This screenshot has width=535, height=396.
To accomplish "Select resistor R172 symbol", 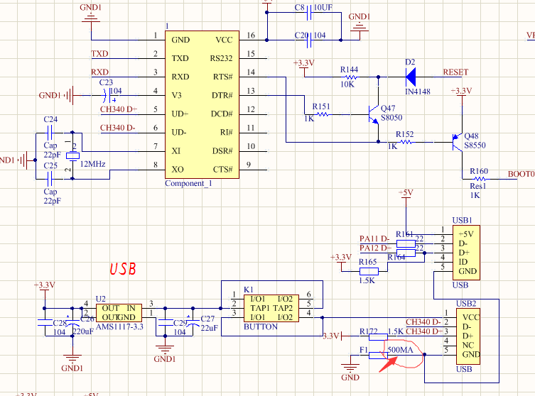I will point(378,336).
